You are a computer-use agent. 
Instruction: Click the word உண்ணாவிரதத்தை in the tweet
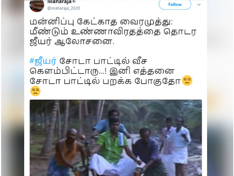pos(116,32)
